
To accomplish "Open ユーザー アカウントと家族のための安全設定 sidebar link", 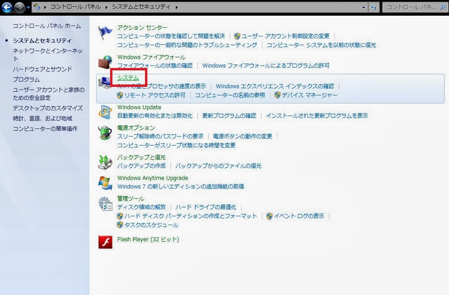I will [x=49, y=94].
